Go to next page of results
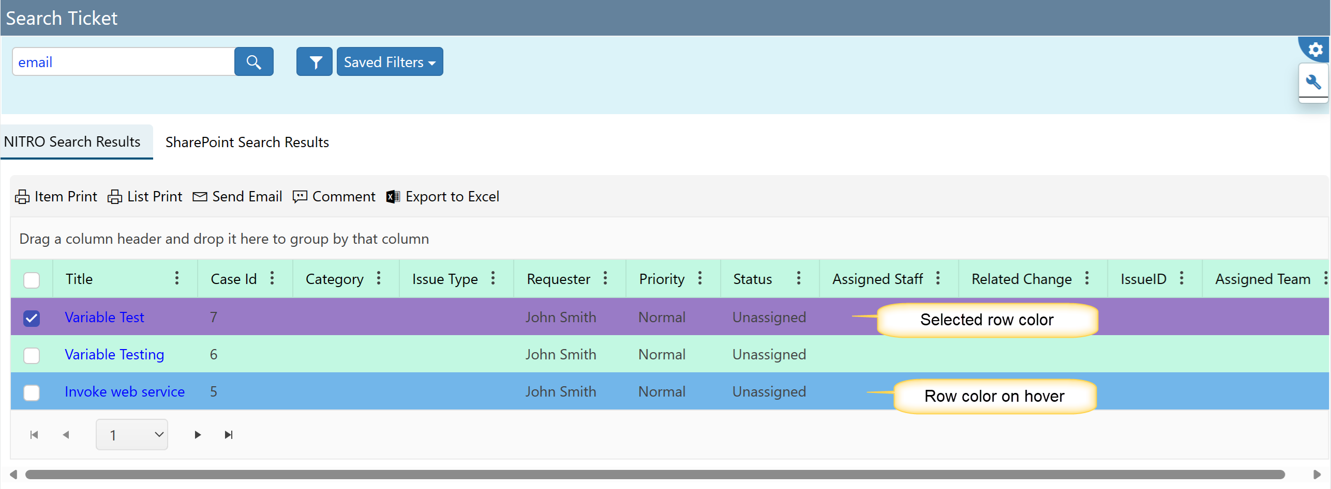Viewport: 1331px width, 489px height. [198, 435]
